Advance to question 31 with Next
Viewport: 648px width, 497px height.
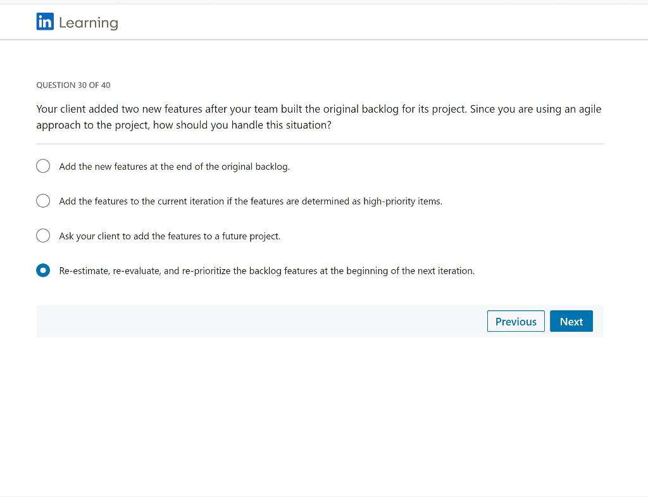571,321
